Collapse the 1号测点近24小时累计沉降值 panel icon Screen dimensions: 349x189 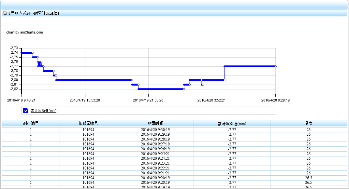point(5,13)
